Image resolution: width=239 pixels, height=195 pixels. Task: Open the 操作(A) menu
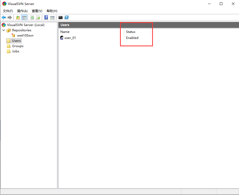click(x=22, y=11)
